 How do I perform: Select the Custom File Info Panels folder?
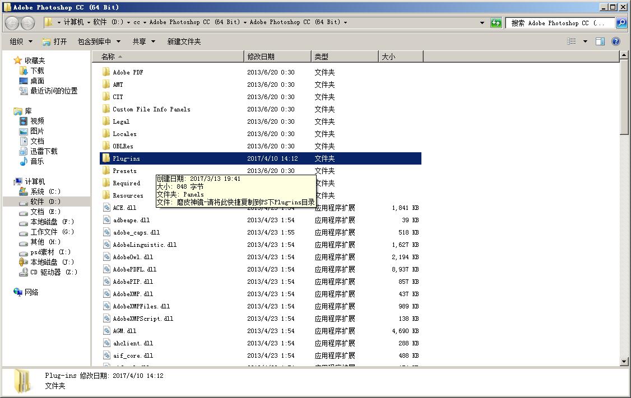(x=151, y=109)
